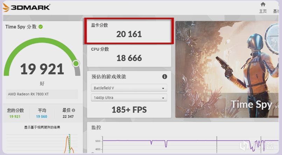Click the best score 22 347
This screenshot has height=155, width=282.
point(68,117)
